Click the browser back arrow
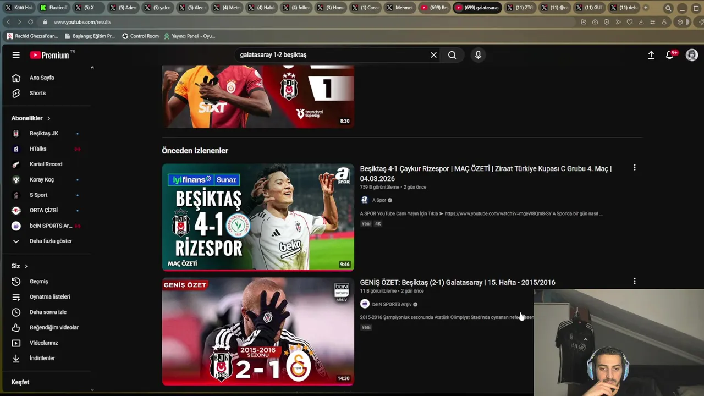 8,22
